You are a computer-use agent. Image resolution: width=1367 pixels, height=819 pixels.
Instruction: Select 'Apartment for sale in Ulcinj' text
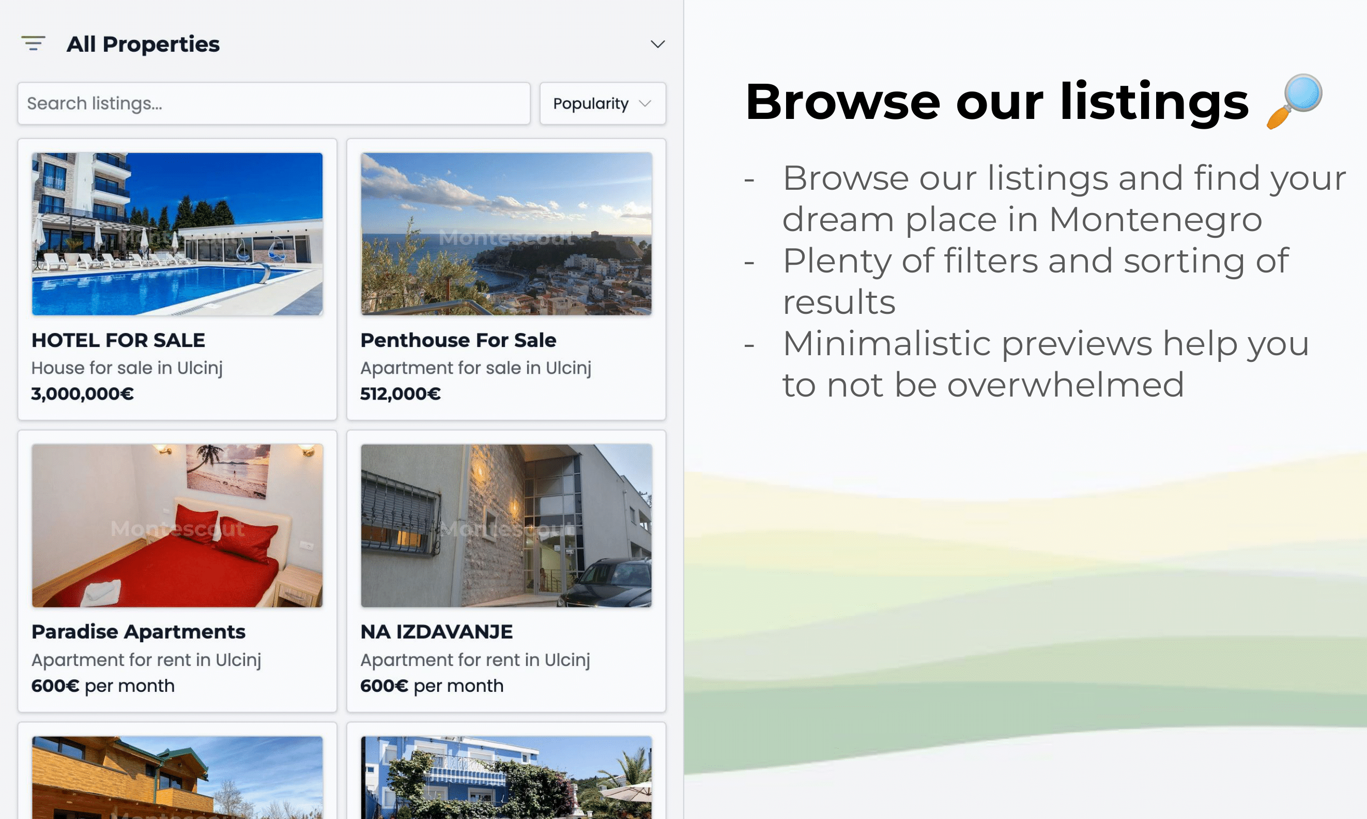(x=475, y=368)
